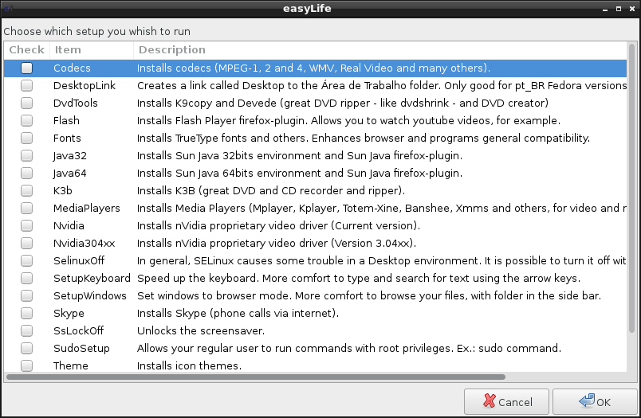641x418 pixels.
Task: Click the sudo command description text
Action: pyautogui.click(x=349, y=349)
